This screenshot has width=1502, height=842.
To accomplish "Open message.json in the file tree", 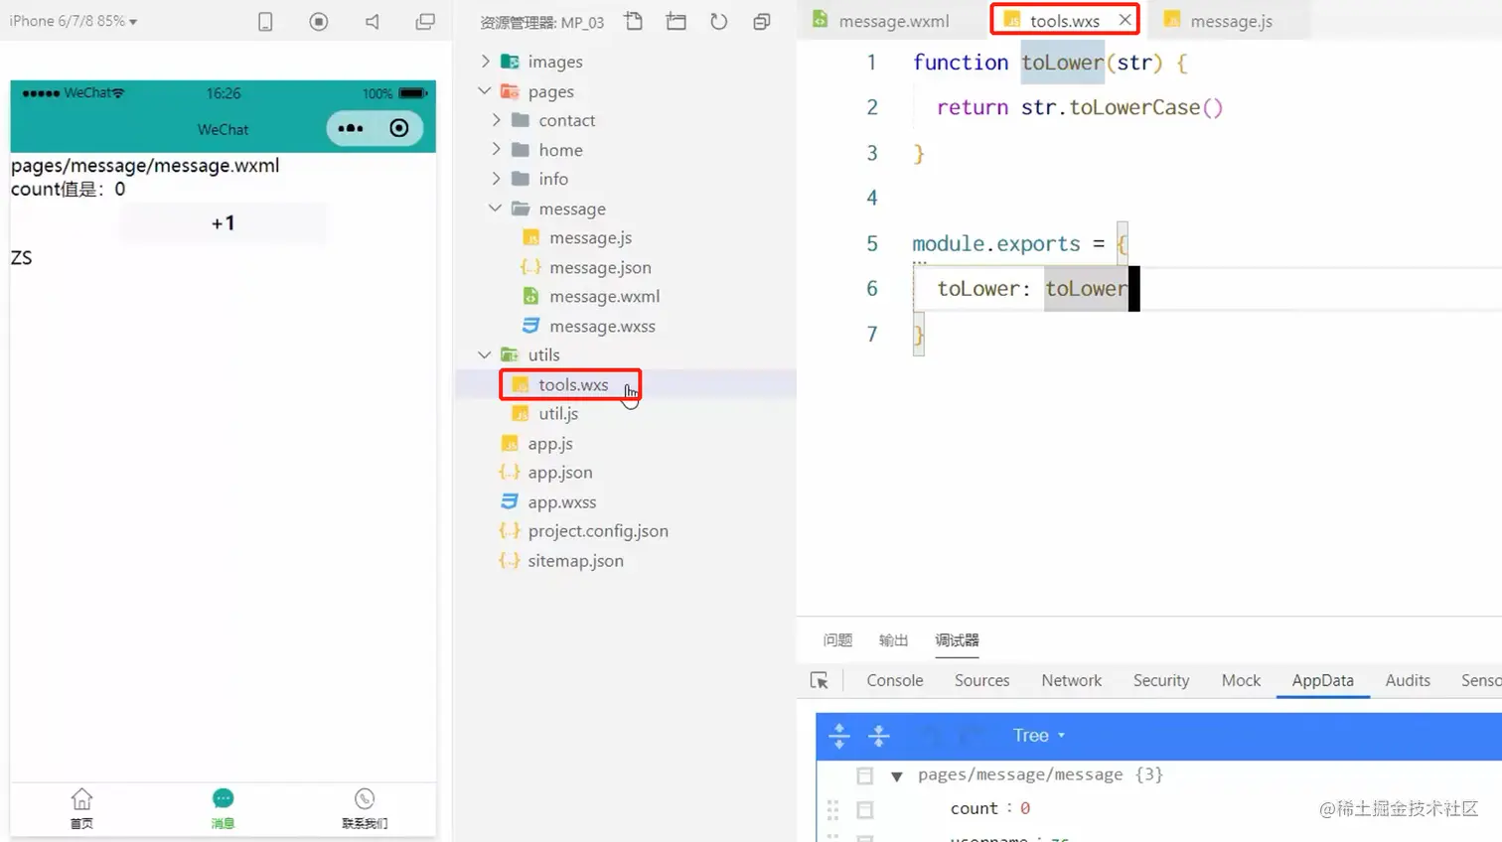I will (x=600, y=267).
